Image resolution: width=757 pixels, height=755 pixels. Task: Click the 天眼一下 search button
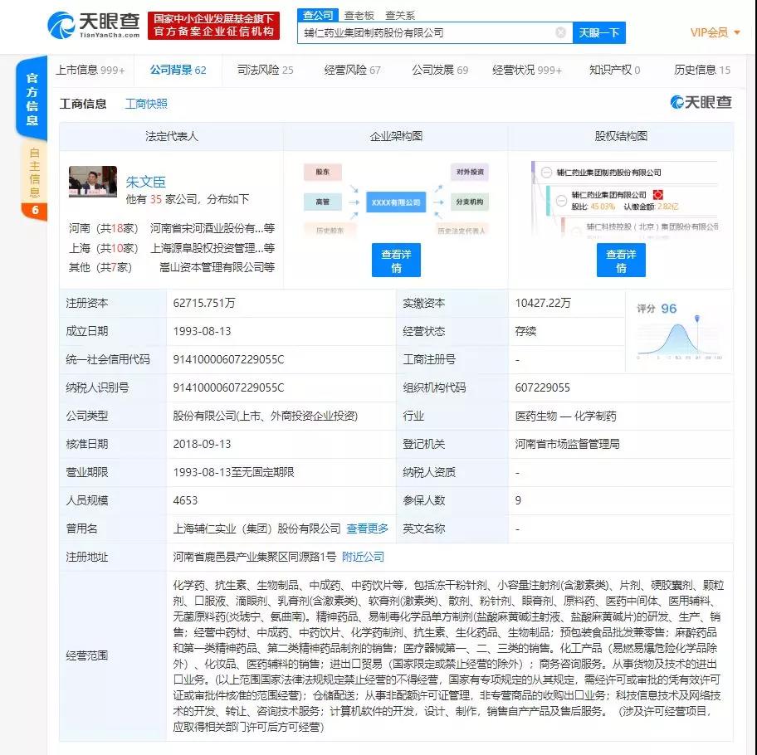click(598, 33)
